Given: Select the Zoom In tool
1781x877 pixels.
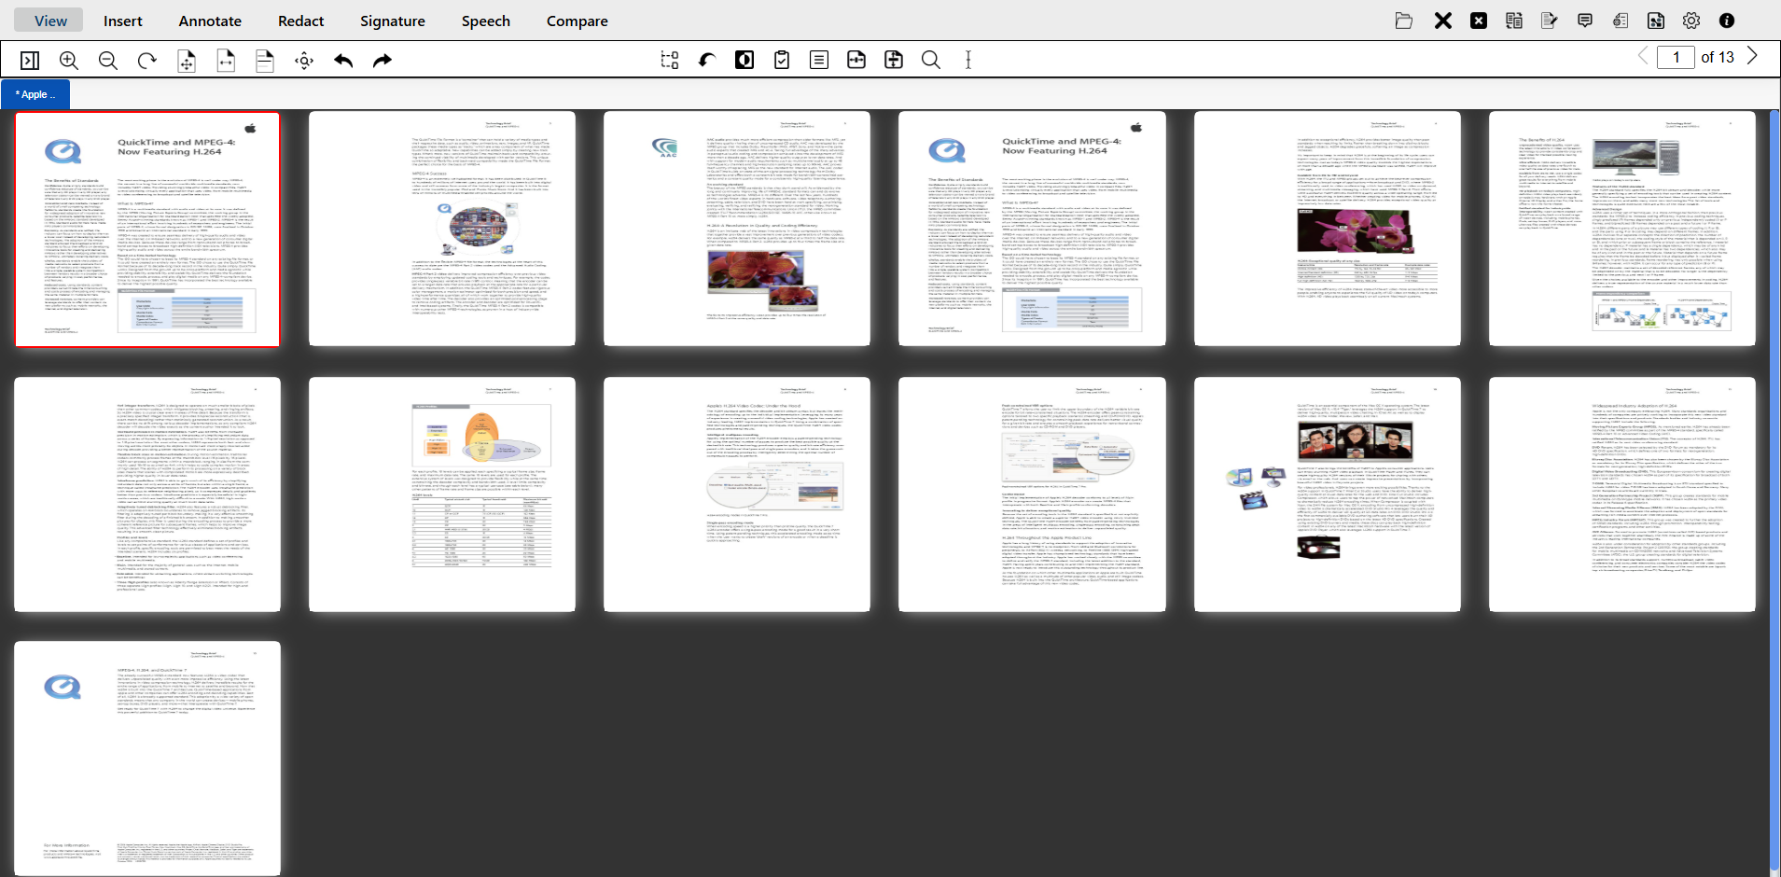Looking at the screenshot, I should (x=68, y=60).
